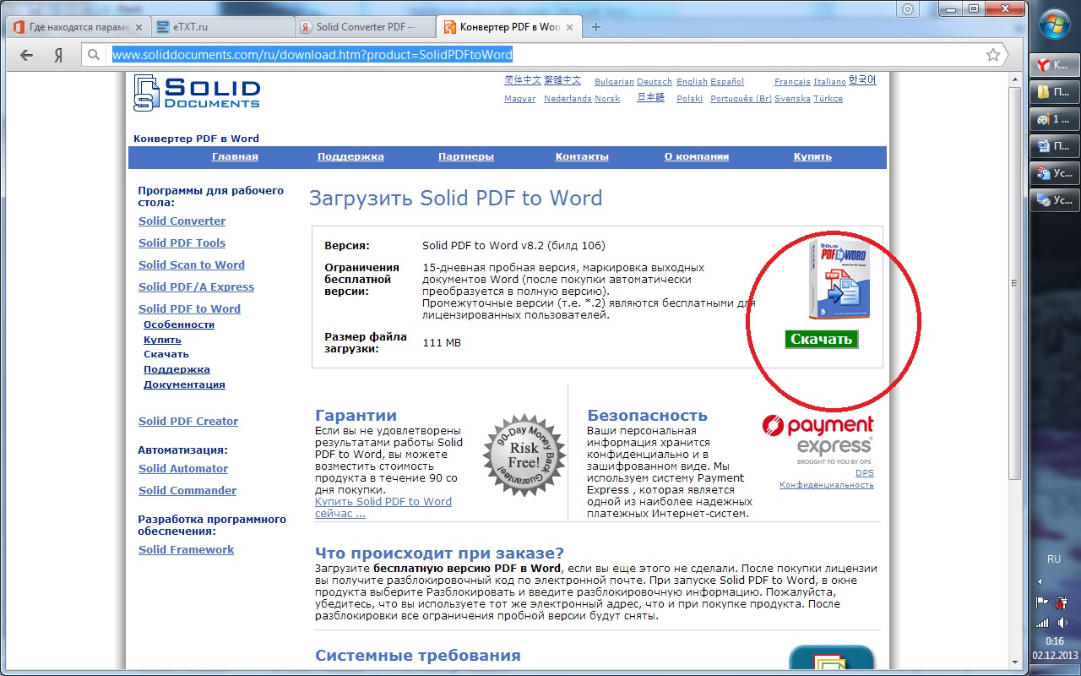Open Партнеры in the navigation bar
Viewport: 1081px width, 676px height.
(x=466, y=156)
